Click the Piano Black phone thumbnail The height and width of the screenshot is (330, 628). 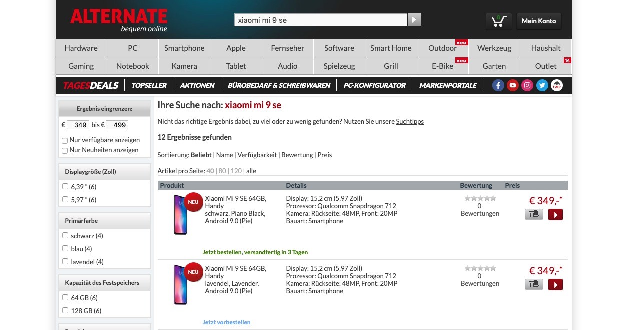click(180, 215)
